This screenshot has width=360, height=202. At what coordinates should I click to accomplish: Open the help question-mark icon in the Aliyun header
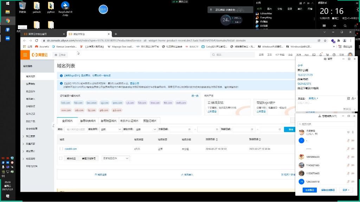point(334,55)
